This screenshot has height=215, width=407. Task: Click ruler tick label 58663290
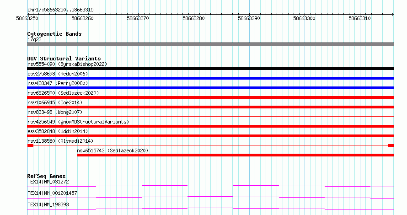coord(249,18)
